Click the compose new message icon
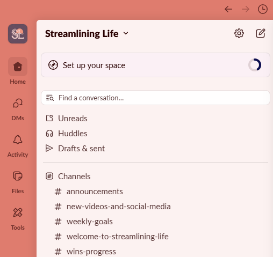Screen dimensions: 273x257 pos(260,33)
